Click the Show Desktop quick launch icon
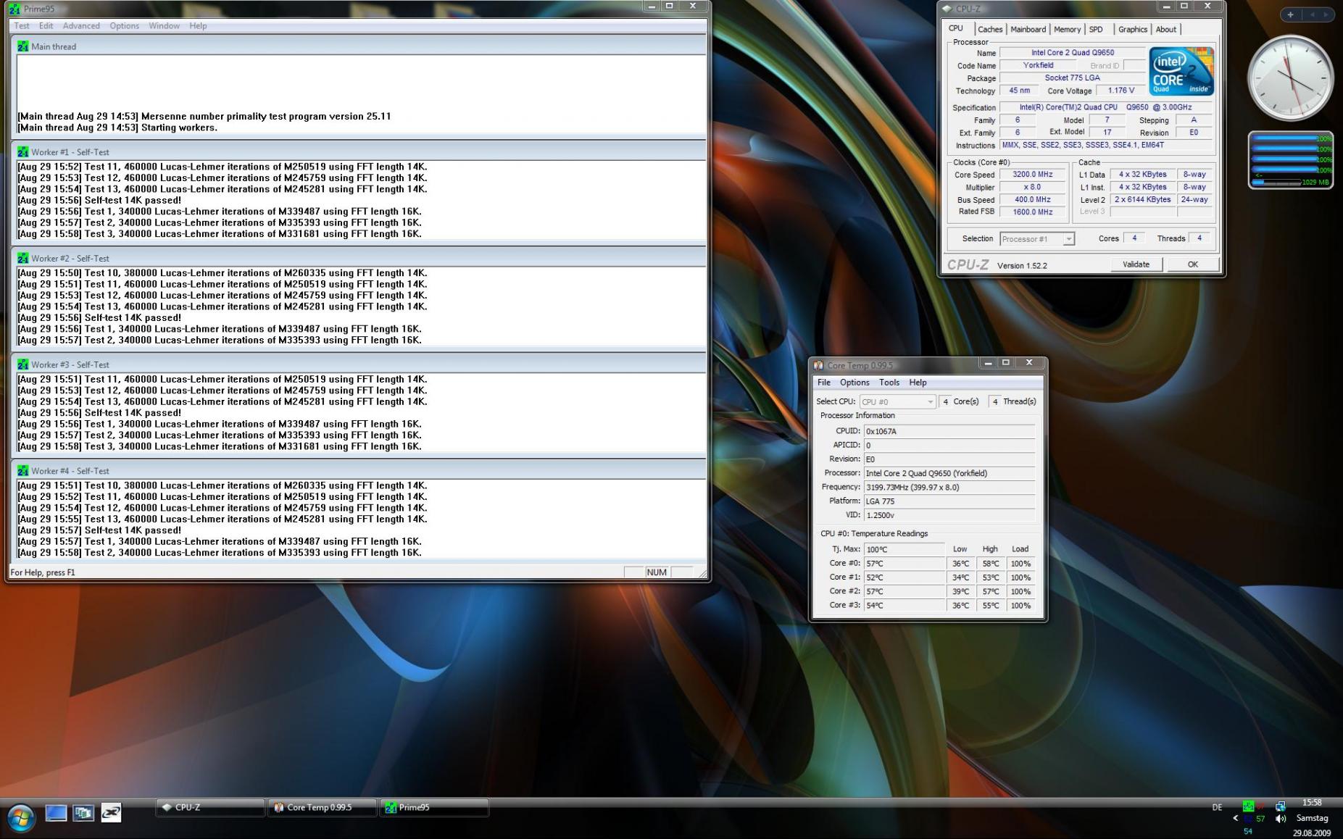Image resolution: width=1343 pixels, height=839 pixels. tap(56, 813)
